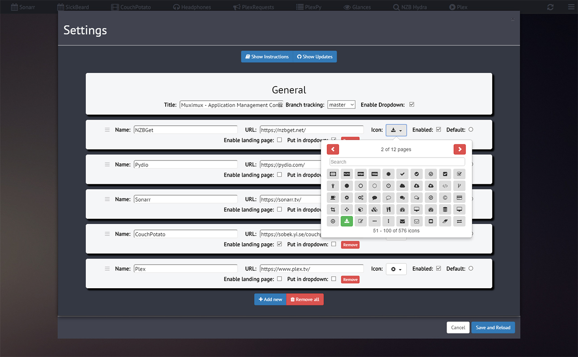
Task: Pick the PayPal card icon
Action: (347, 174)
